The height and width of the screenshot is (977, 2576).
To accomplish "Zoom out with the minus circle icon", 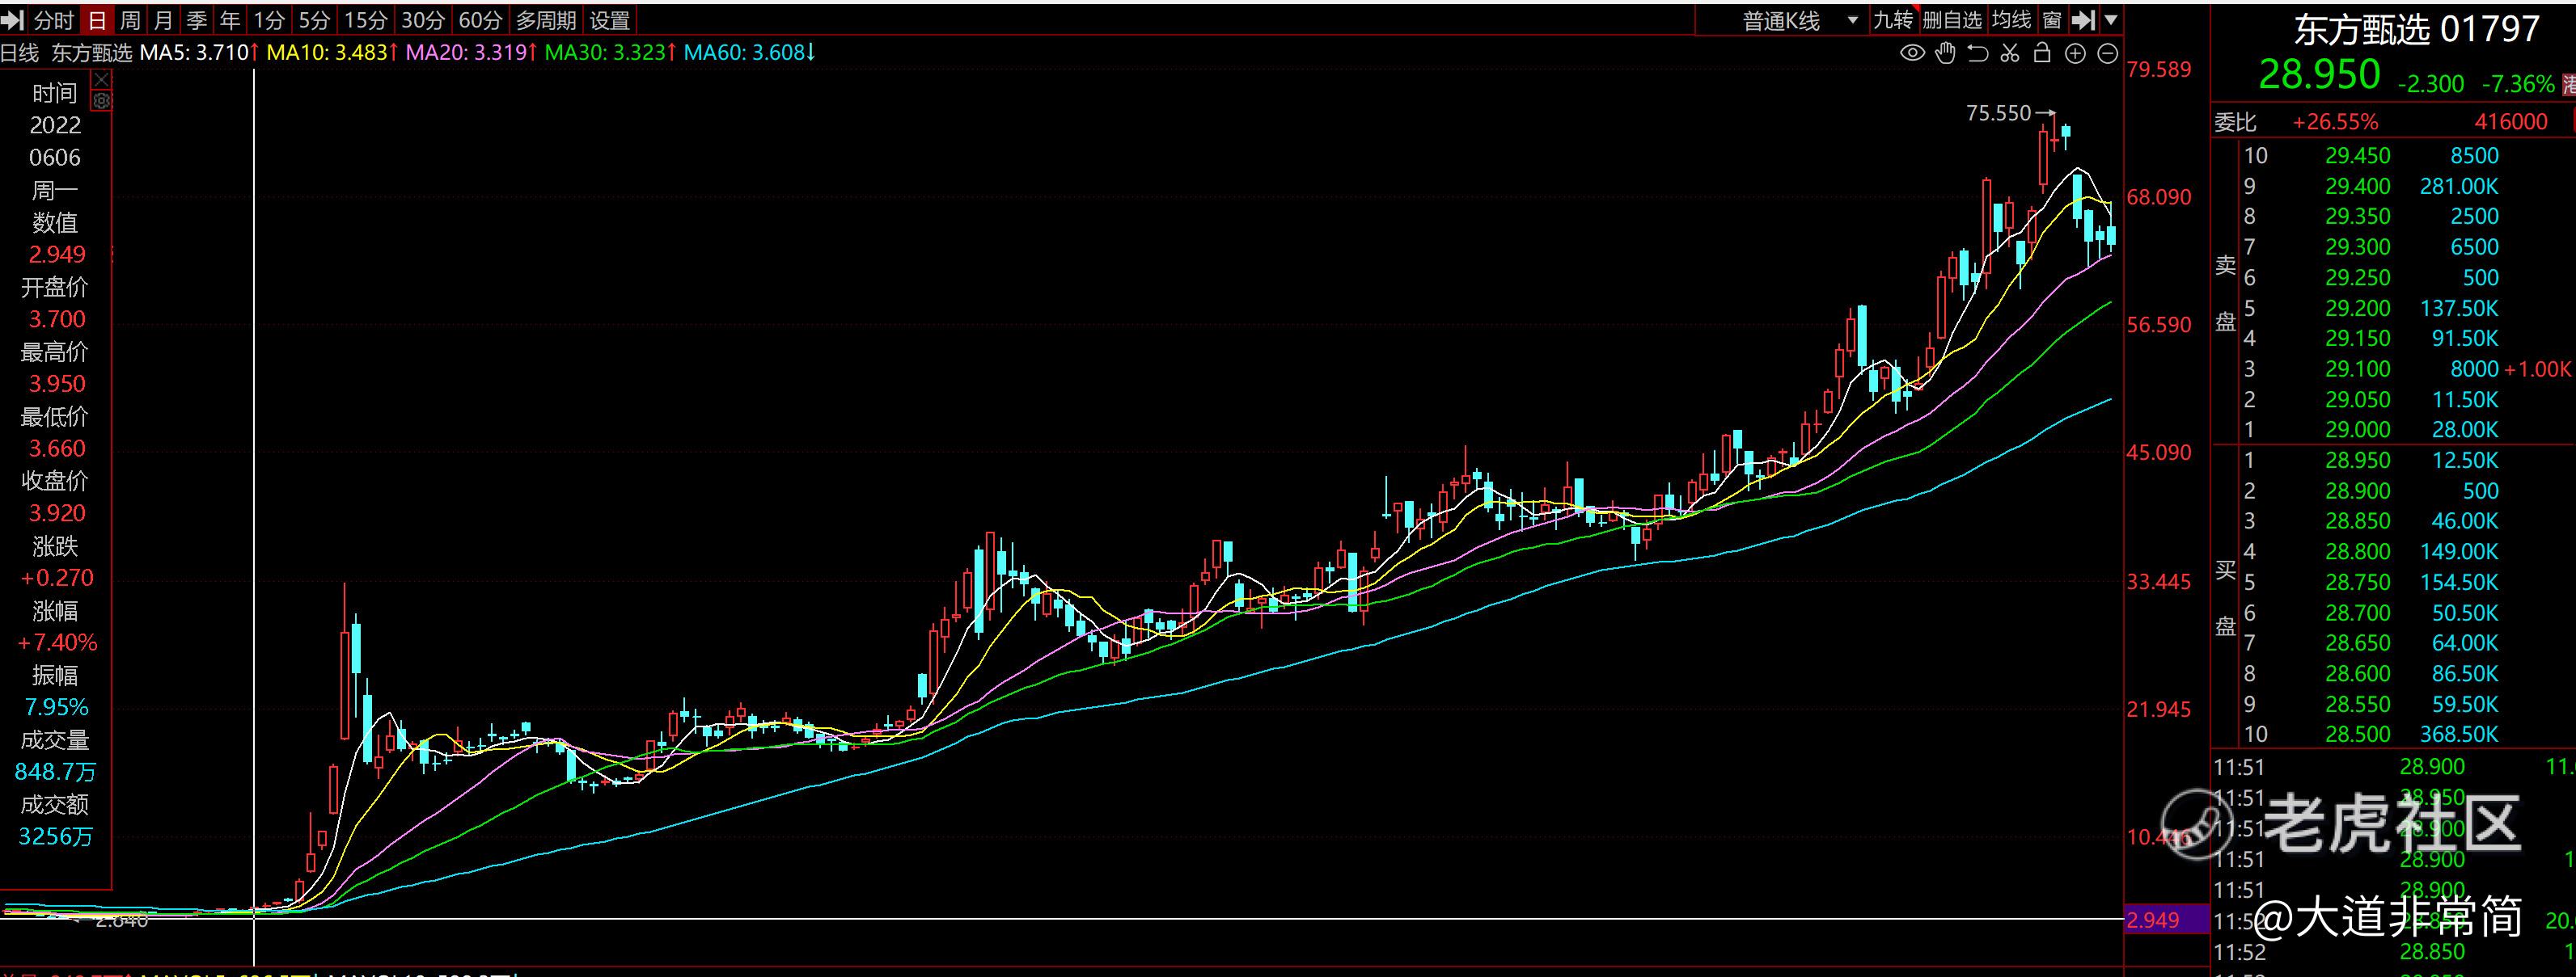I will pyautogui.click(x=2108, y=53).
